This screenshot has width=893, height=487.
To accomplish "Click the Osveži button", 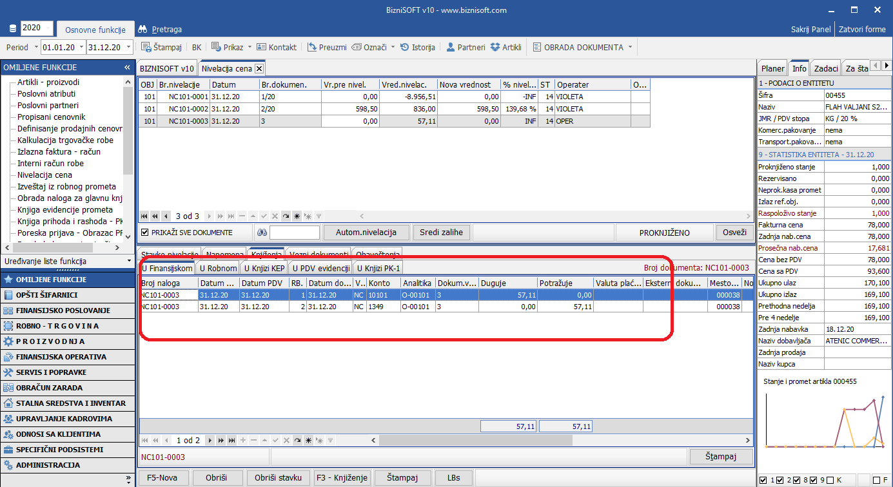I will click(734, 233).
